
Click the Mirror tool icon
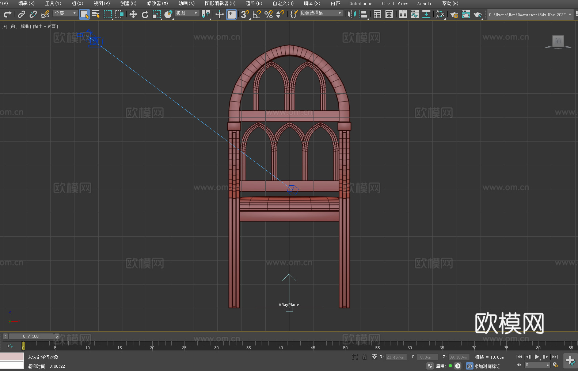352,14
